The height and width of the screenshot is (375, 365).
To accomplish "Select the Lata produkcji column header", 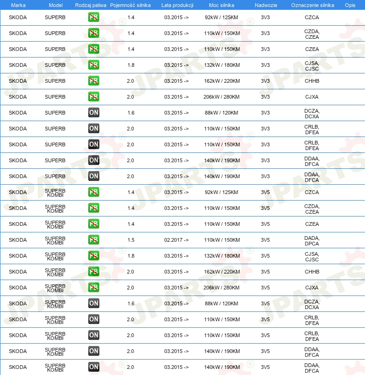I will [x=177, y=5].
